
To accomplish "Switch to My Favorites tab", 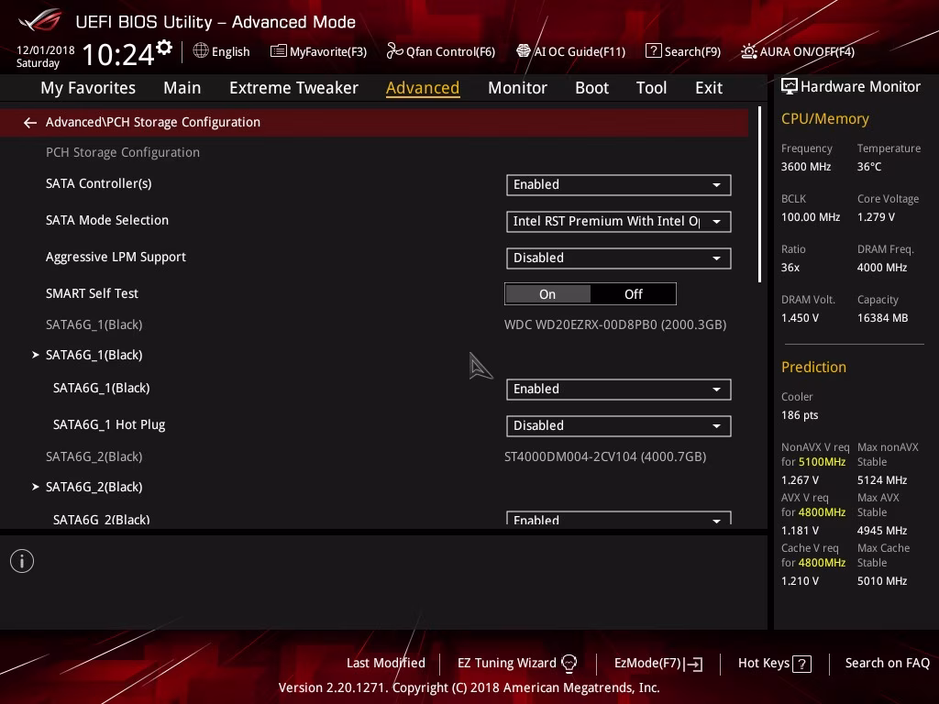I will (x=88, y=88).
